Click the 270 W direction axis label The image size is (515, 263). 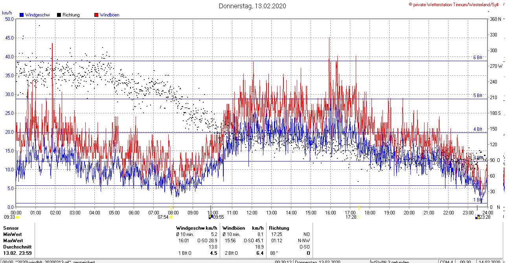(496, 66)
